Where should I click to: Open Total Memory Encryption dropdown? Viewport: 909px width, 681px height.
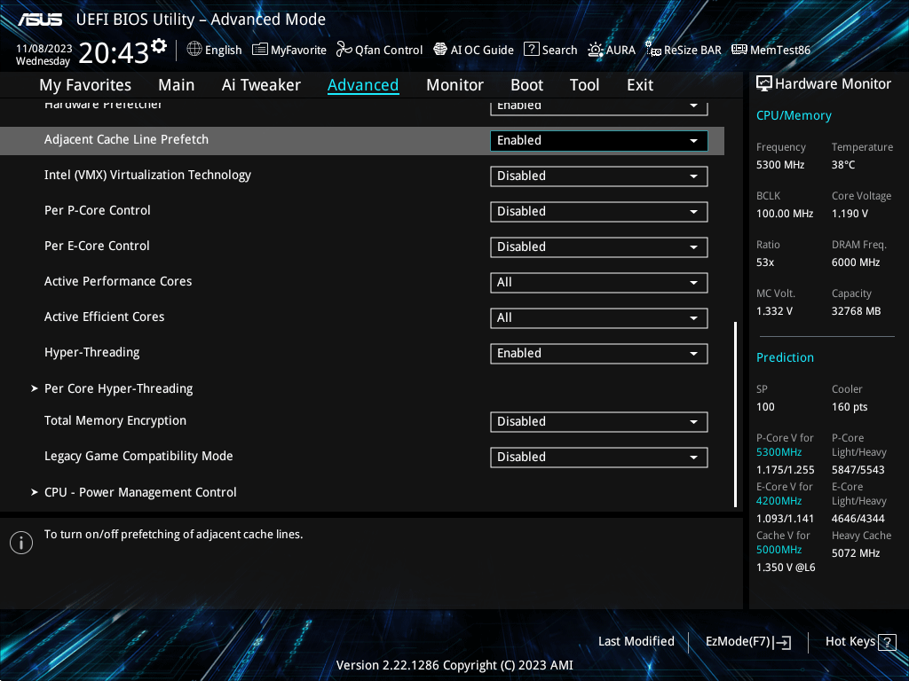[x=599, y=421]
